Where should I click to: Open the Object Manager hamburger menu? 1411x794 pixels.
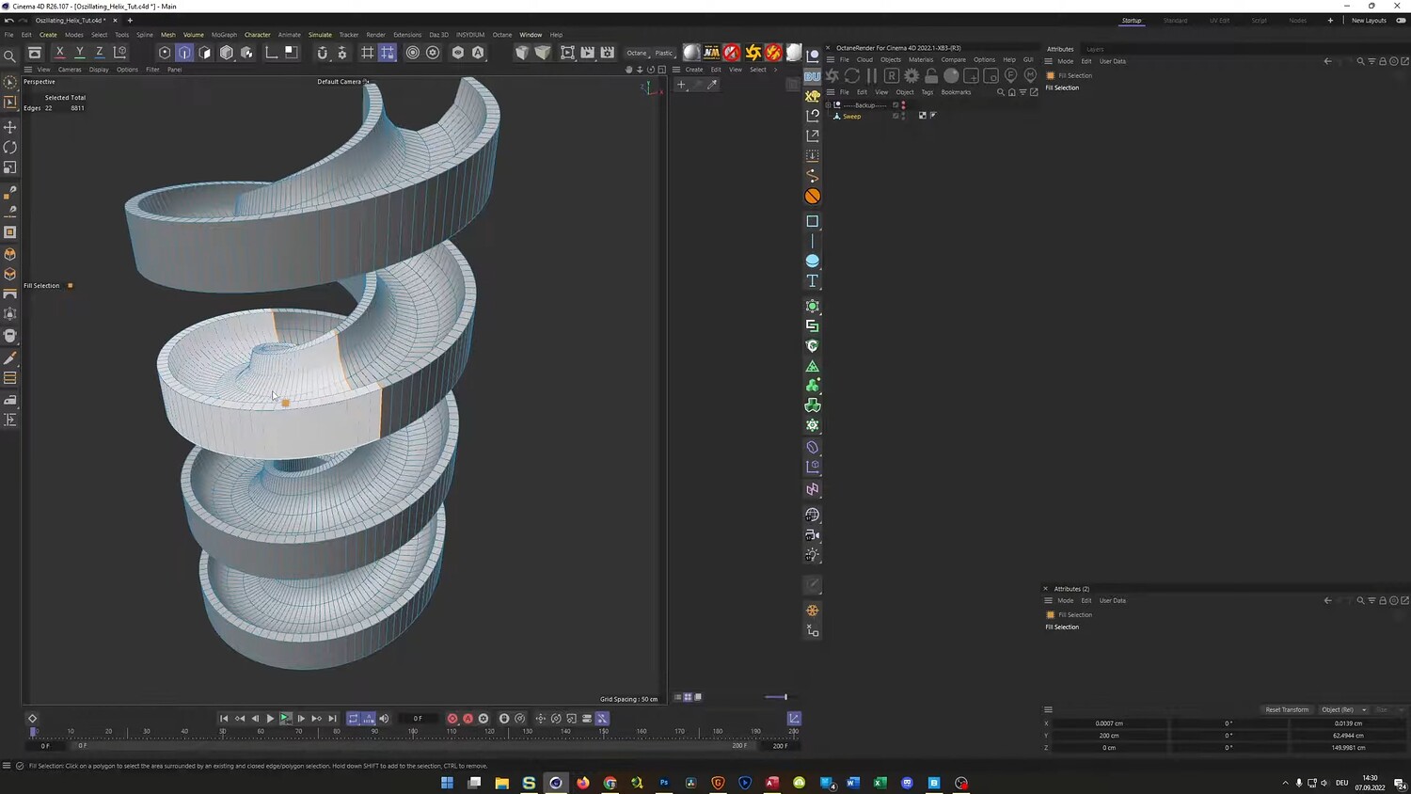(x=830, y=92)
